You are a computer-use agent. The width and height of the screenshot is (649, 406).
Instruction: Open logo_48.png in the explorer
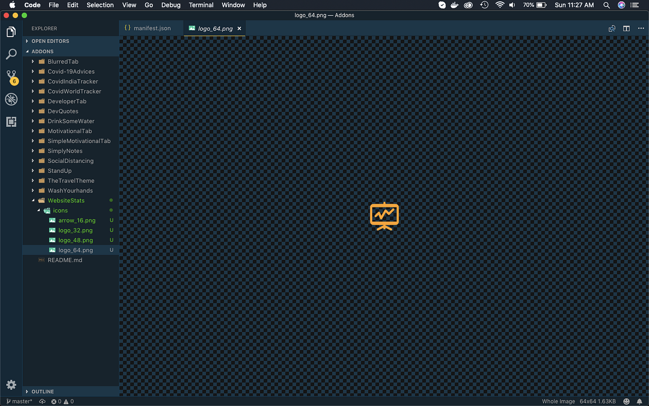pos(71,240)
